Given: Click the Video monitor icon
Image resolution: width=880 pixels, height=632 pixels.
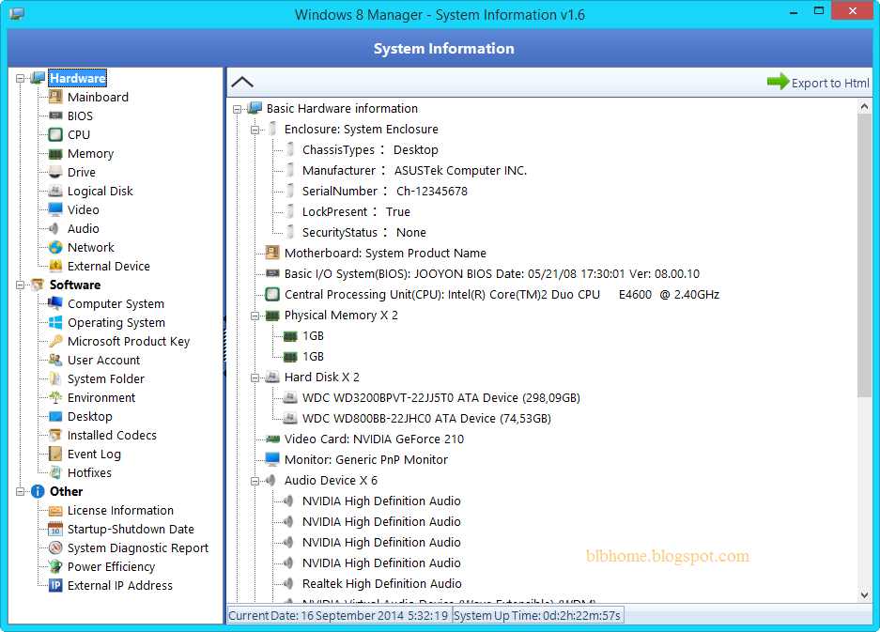Looking at the screenshot, I should (55, 209).
